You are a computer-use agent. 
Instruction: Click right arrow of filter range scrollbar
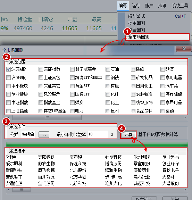[x=185, y=117]
